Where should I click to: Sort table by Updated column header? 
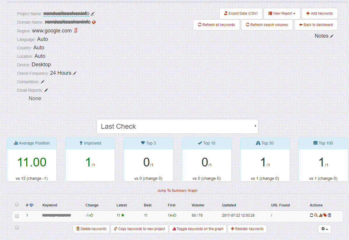(229, 205)
